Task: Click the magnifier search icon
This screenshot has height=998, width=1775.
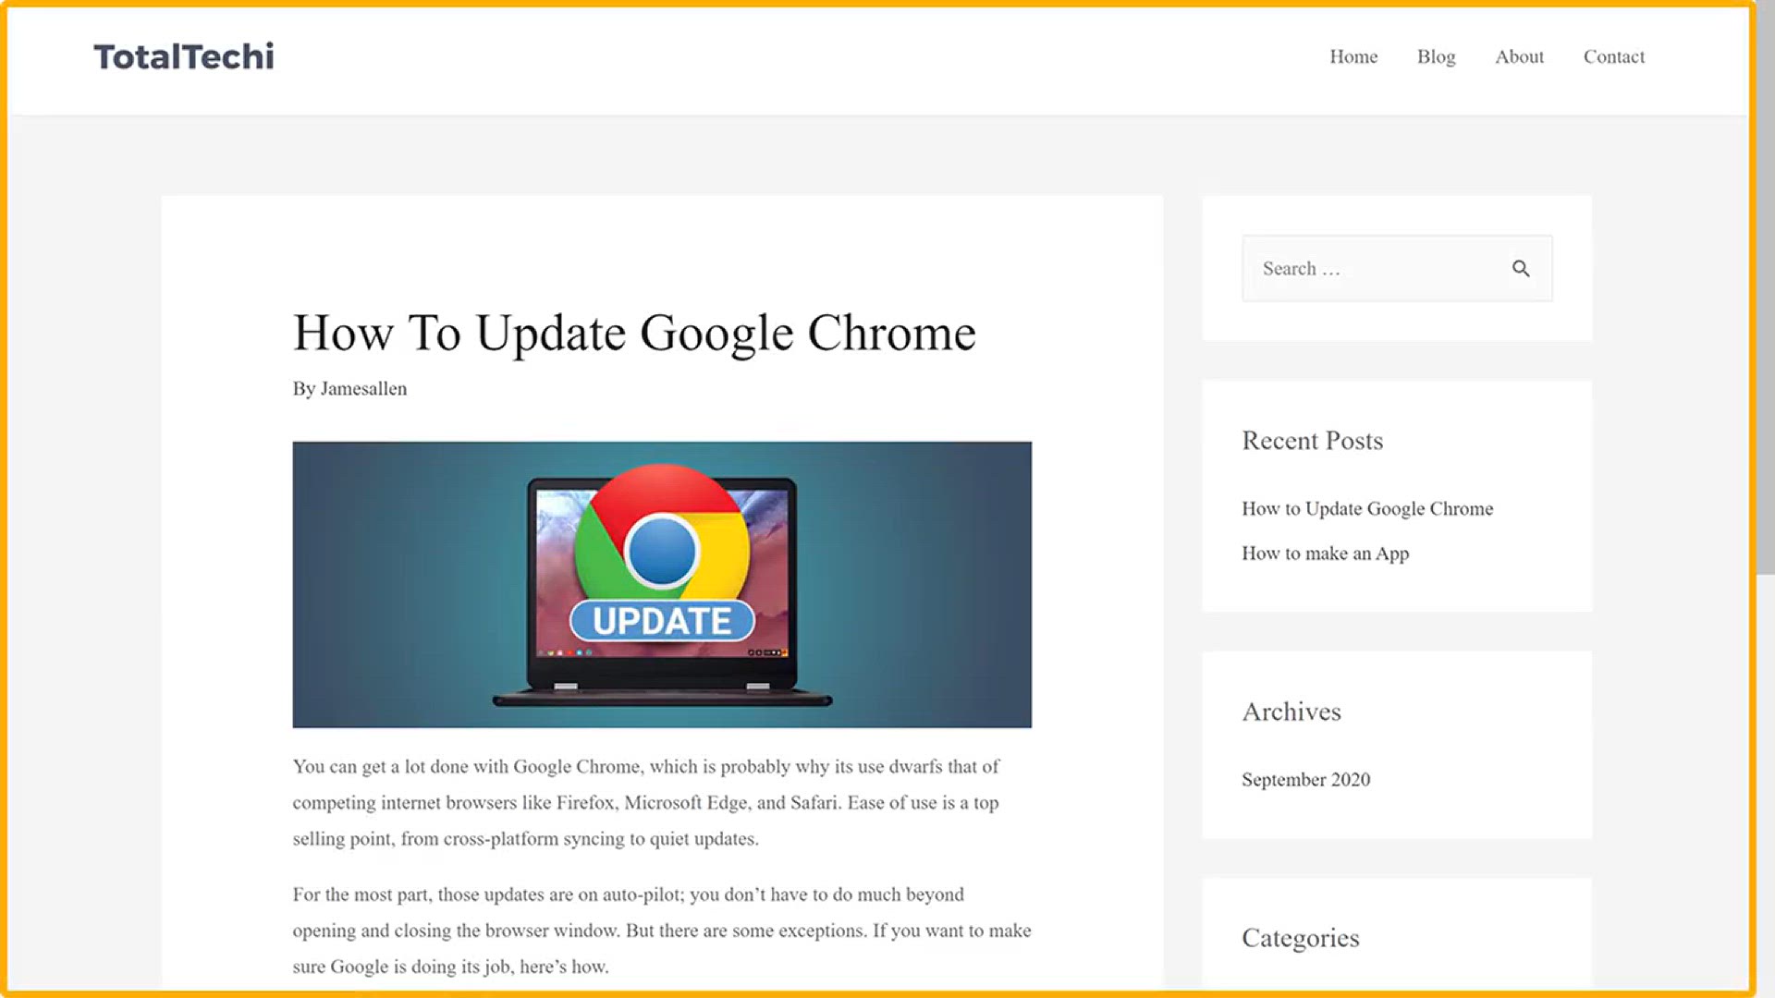Action: (1521, 268)
